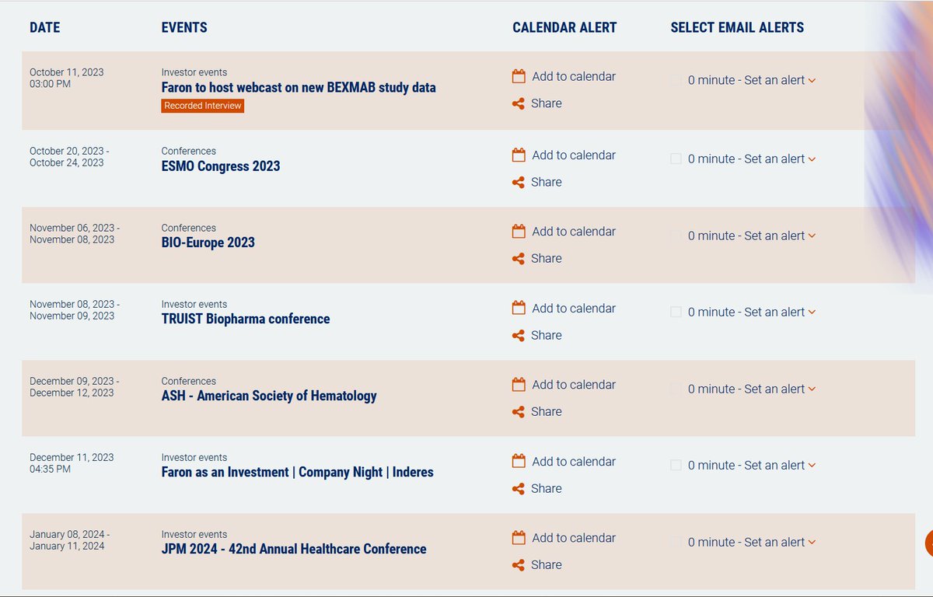Click the EVENTS column header
933x597 pixels.
coord(184,27)
